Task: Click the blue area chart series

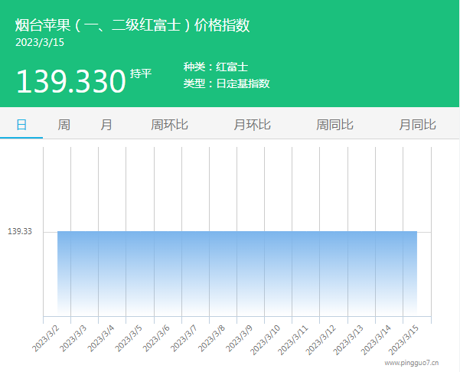Action: (237, 272)
